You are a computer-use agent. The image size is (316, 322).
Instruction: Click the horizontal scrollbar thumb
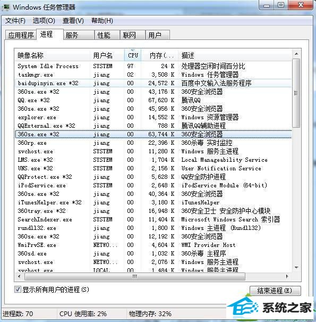[135, 276]
